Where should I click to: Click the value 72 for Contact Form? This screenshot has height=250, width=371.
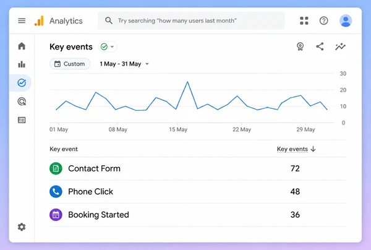(x=295, y=168)
